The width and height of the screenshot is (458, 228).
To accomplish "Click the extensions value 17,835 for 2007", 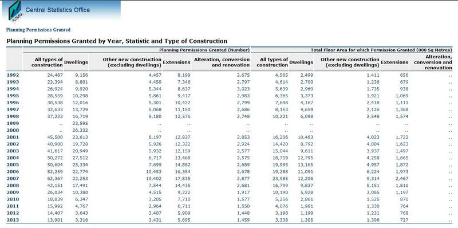I will (183, 179).
